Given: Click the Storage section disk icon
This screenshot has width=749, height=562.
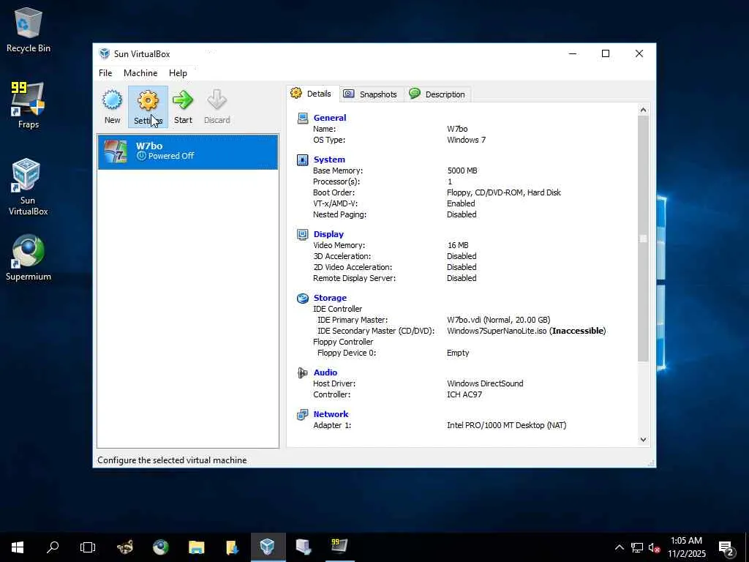Looking at the screenshot, I should pos(302,299).
